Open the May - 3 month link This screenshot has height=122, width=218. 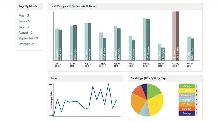[24, 16]
